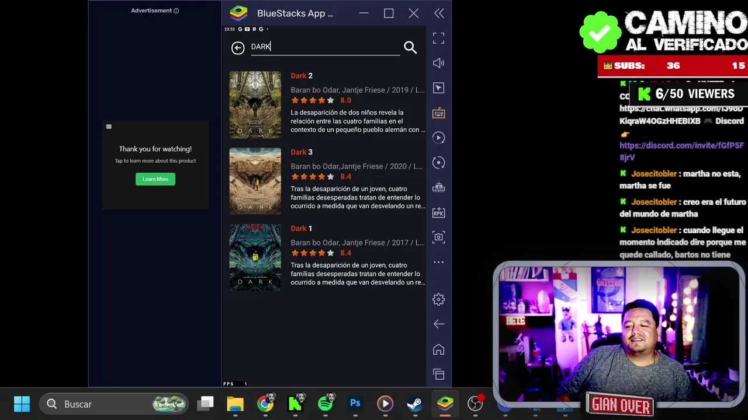Open Task View in the taskbar
Image resolution: width=748 pixels, height=420 pixels.
[206, 404]
